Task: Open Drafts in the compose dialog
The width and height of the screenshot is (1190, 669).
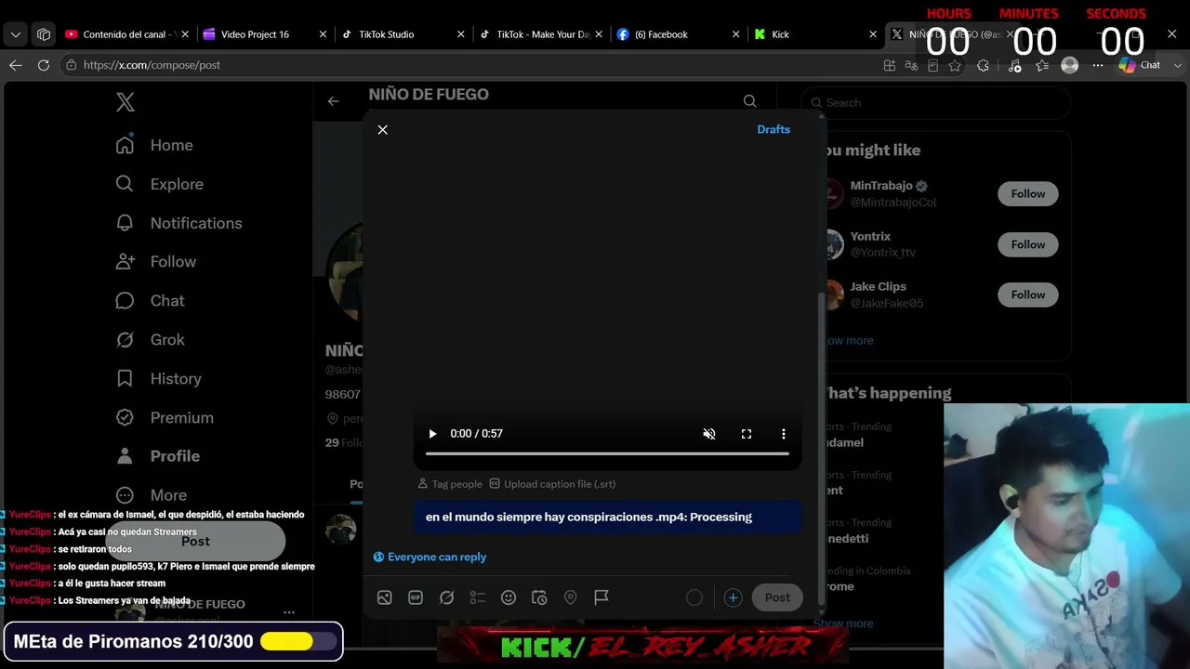Action: pos(773,129)
